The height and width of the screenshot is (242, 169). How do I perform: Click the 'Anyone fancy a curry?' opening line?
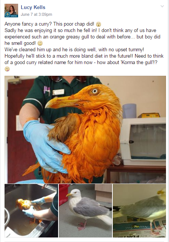point(29,24)
